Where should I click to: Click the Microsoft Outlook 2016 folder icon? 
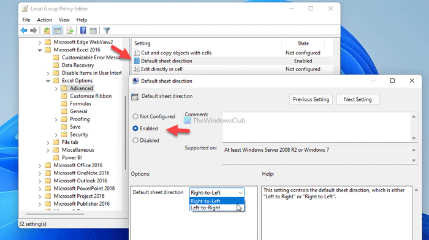[x=48, y=181]
